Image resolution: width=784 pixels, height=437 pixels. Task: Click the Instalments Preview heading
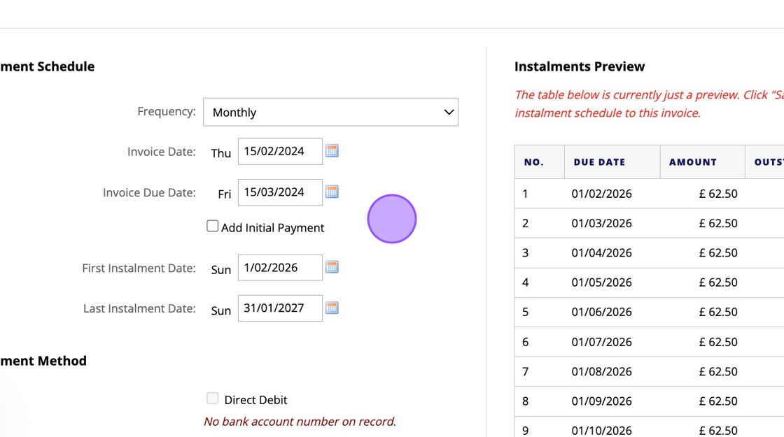pos(580,66)
